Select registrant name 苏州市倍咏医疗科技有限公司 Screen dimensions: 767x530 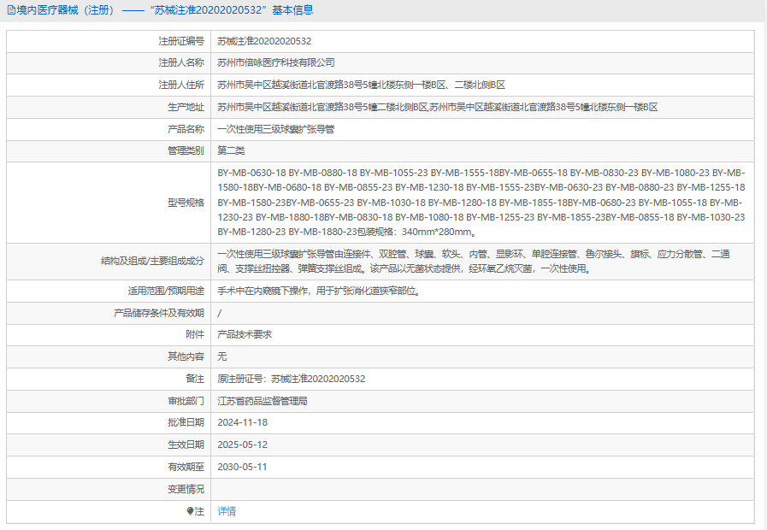click(x=276, y=63)
